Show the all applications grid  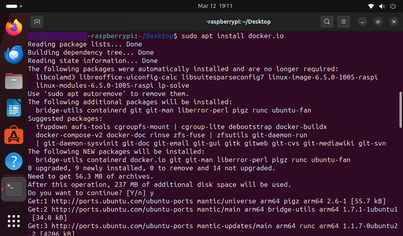[x=13, y=221]
